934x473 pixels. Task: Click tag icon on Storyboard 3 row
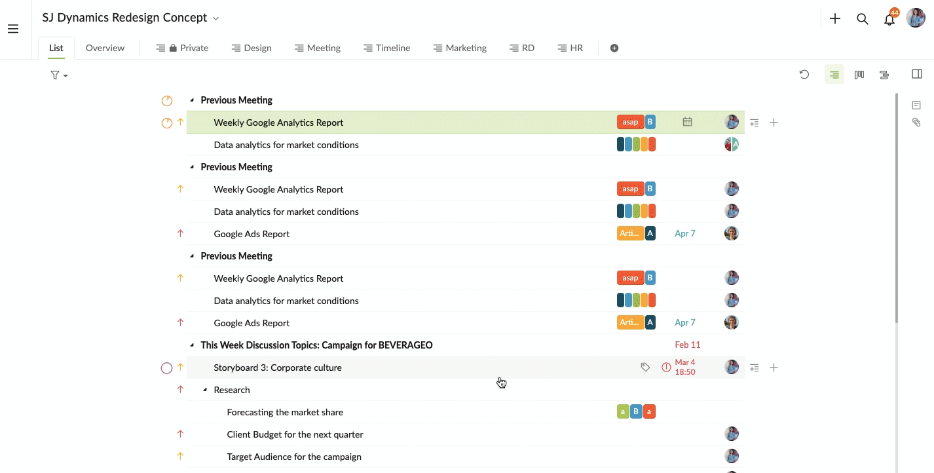click(x=645, y=368)
